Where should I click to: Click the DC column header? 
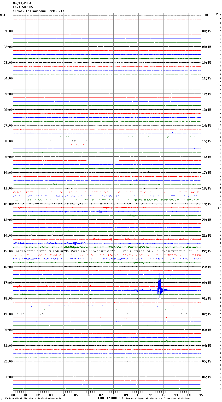(217, 14)
